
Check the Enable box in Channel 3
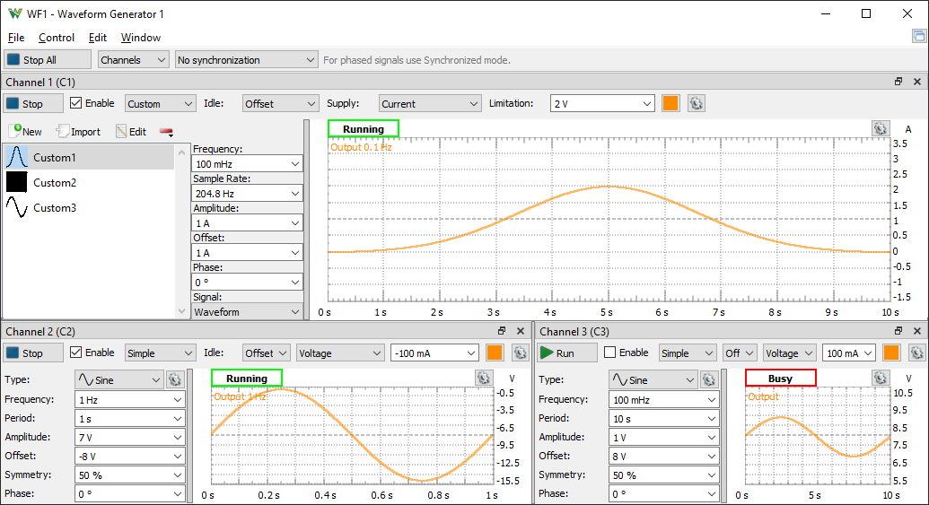pyautogui.click(x=610, y=353)
